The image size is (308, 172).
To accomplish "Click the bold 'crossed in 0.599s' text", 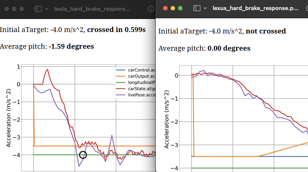I will [117, 30].
